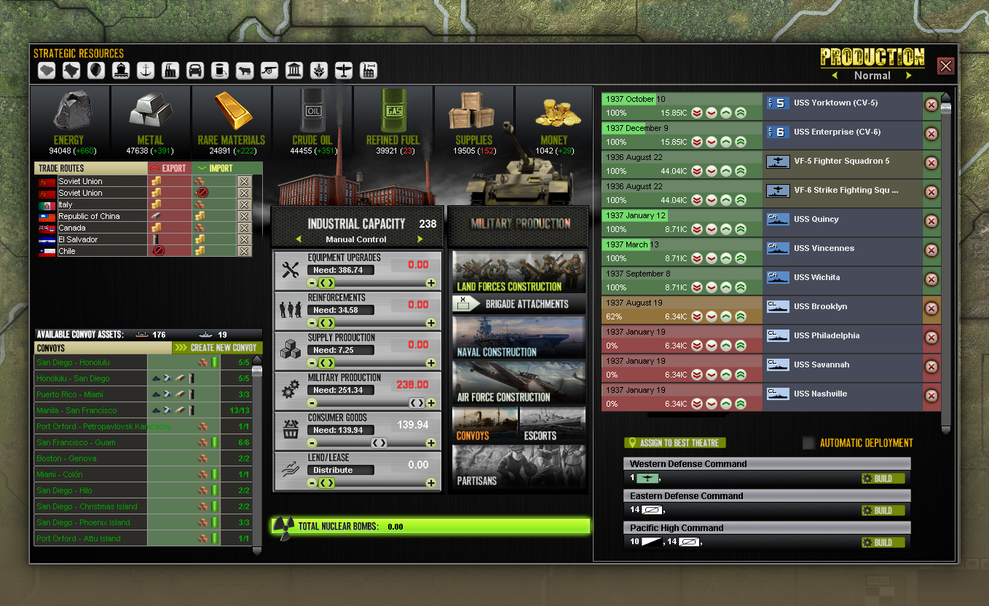
Task: Move USS Philadelphia to top of queue
Action: 741,346
